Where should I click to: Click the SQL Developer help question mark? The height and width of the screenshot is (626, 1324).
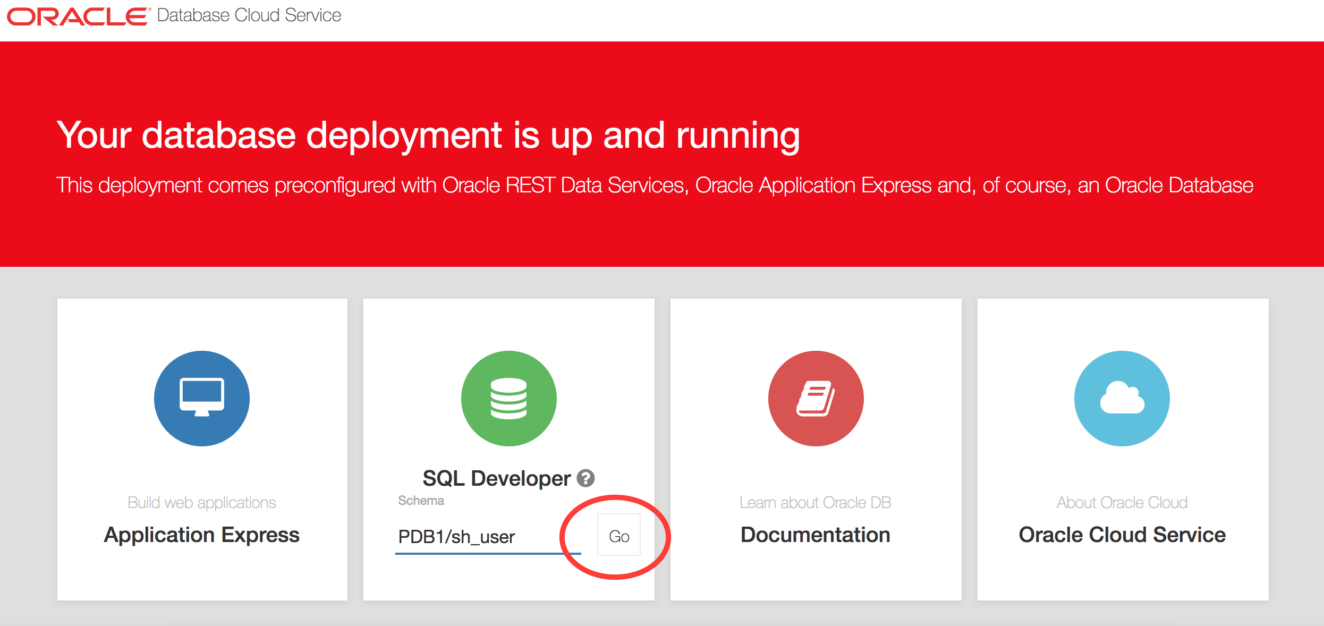(585, 478)
